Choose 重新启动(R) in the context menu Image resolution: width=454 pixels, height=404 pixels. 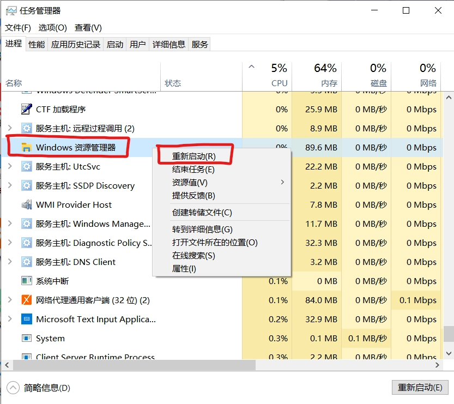point(222,156)
